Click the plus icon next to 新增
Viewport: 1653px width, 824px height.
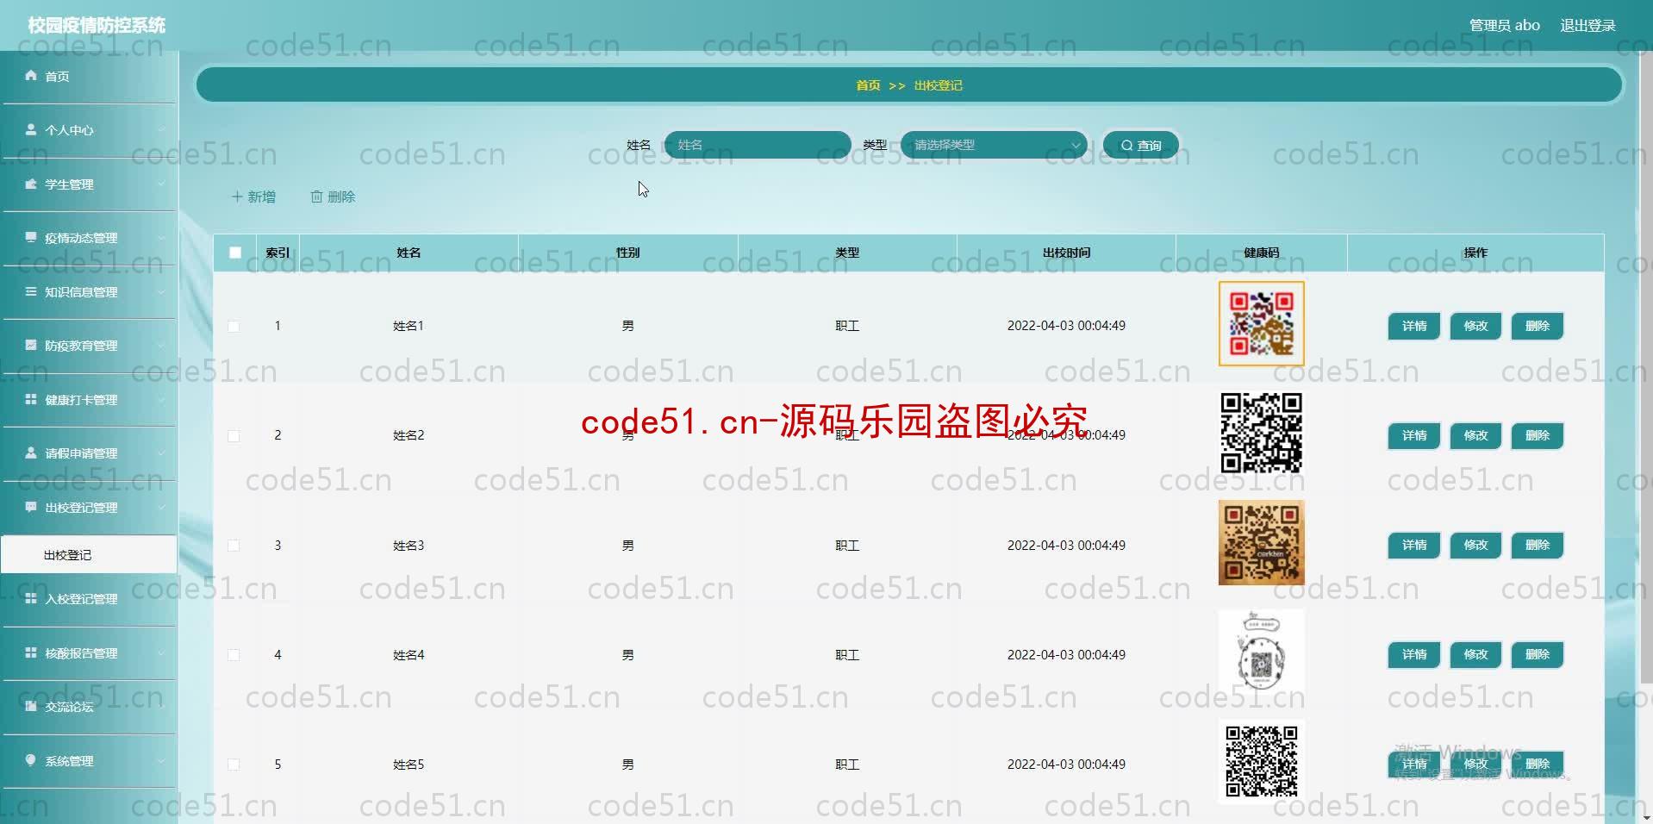tap(237, 197)
